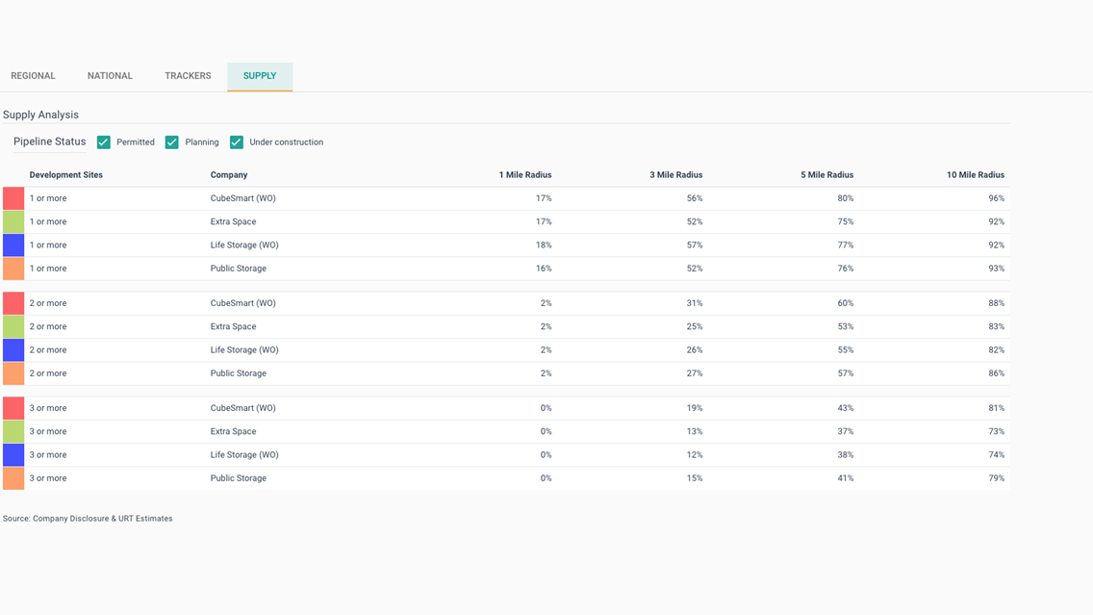
Task: Click orange swatch for Public Storage 1 or more
Action: click(13, 269)
